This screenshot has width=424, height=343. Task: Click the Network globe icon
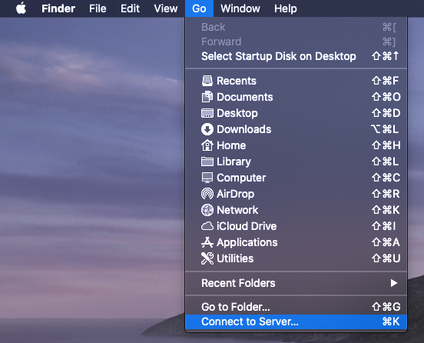[x=207, y=210]
